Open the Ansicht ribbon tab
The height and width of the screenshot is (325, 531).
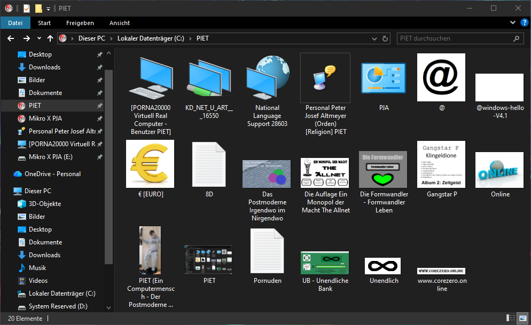[x=120, y=23]
